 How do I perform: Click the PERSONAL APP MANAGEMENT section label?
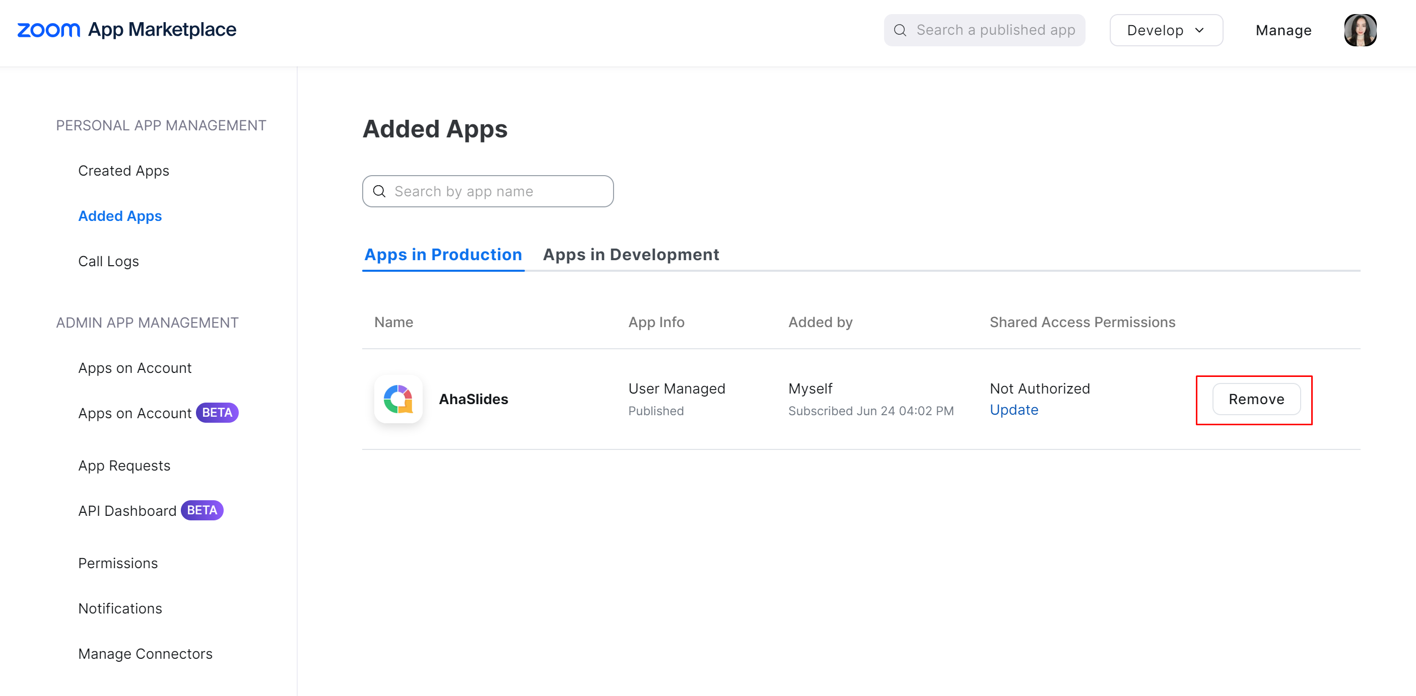(161, 126)
